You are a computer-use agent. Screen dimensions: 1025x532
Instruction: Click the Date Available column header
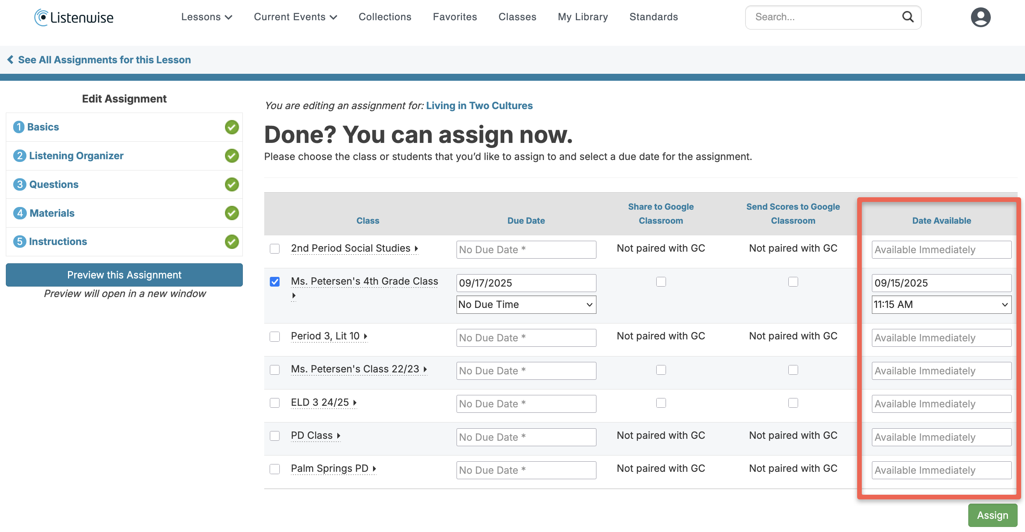click(x=941, y=221)
